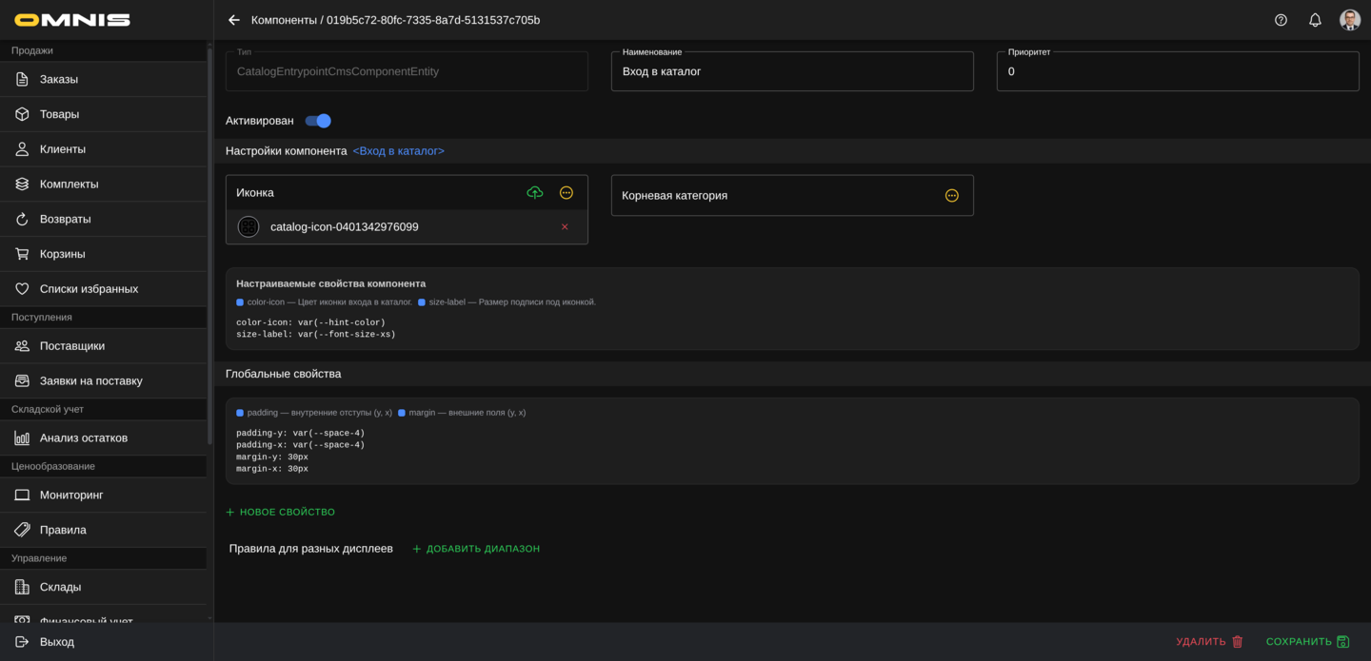Open Мониторинг in sidebar
The width and height of the screenshot is (1371, 661).
[71, 496]
